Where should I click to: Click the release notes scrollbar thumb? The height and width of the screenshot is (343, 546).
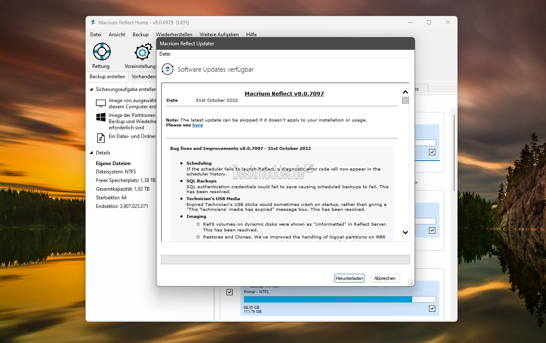(x=405, y=100)
